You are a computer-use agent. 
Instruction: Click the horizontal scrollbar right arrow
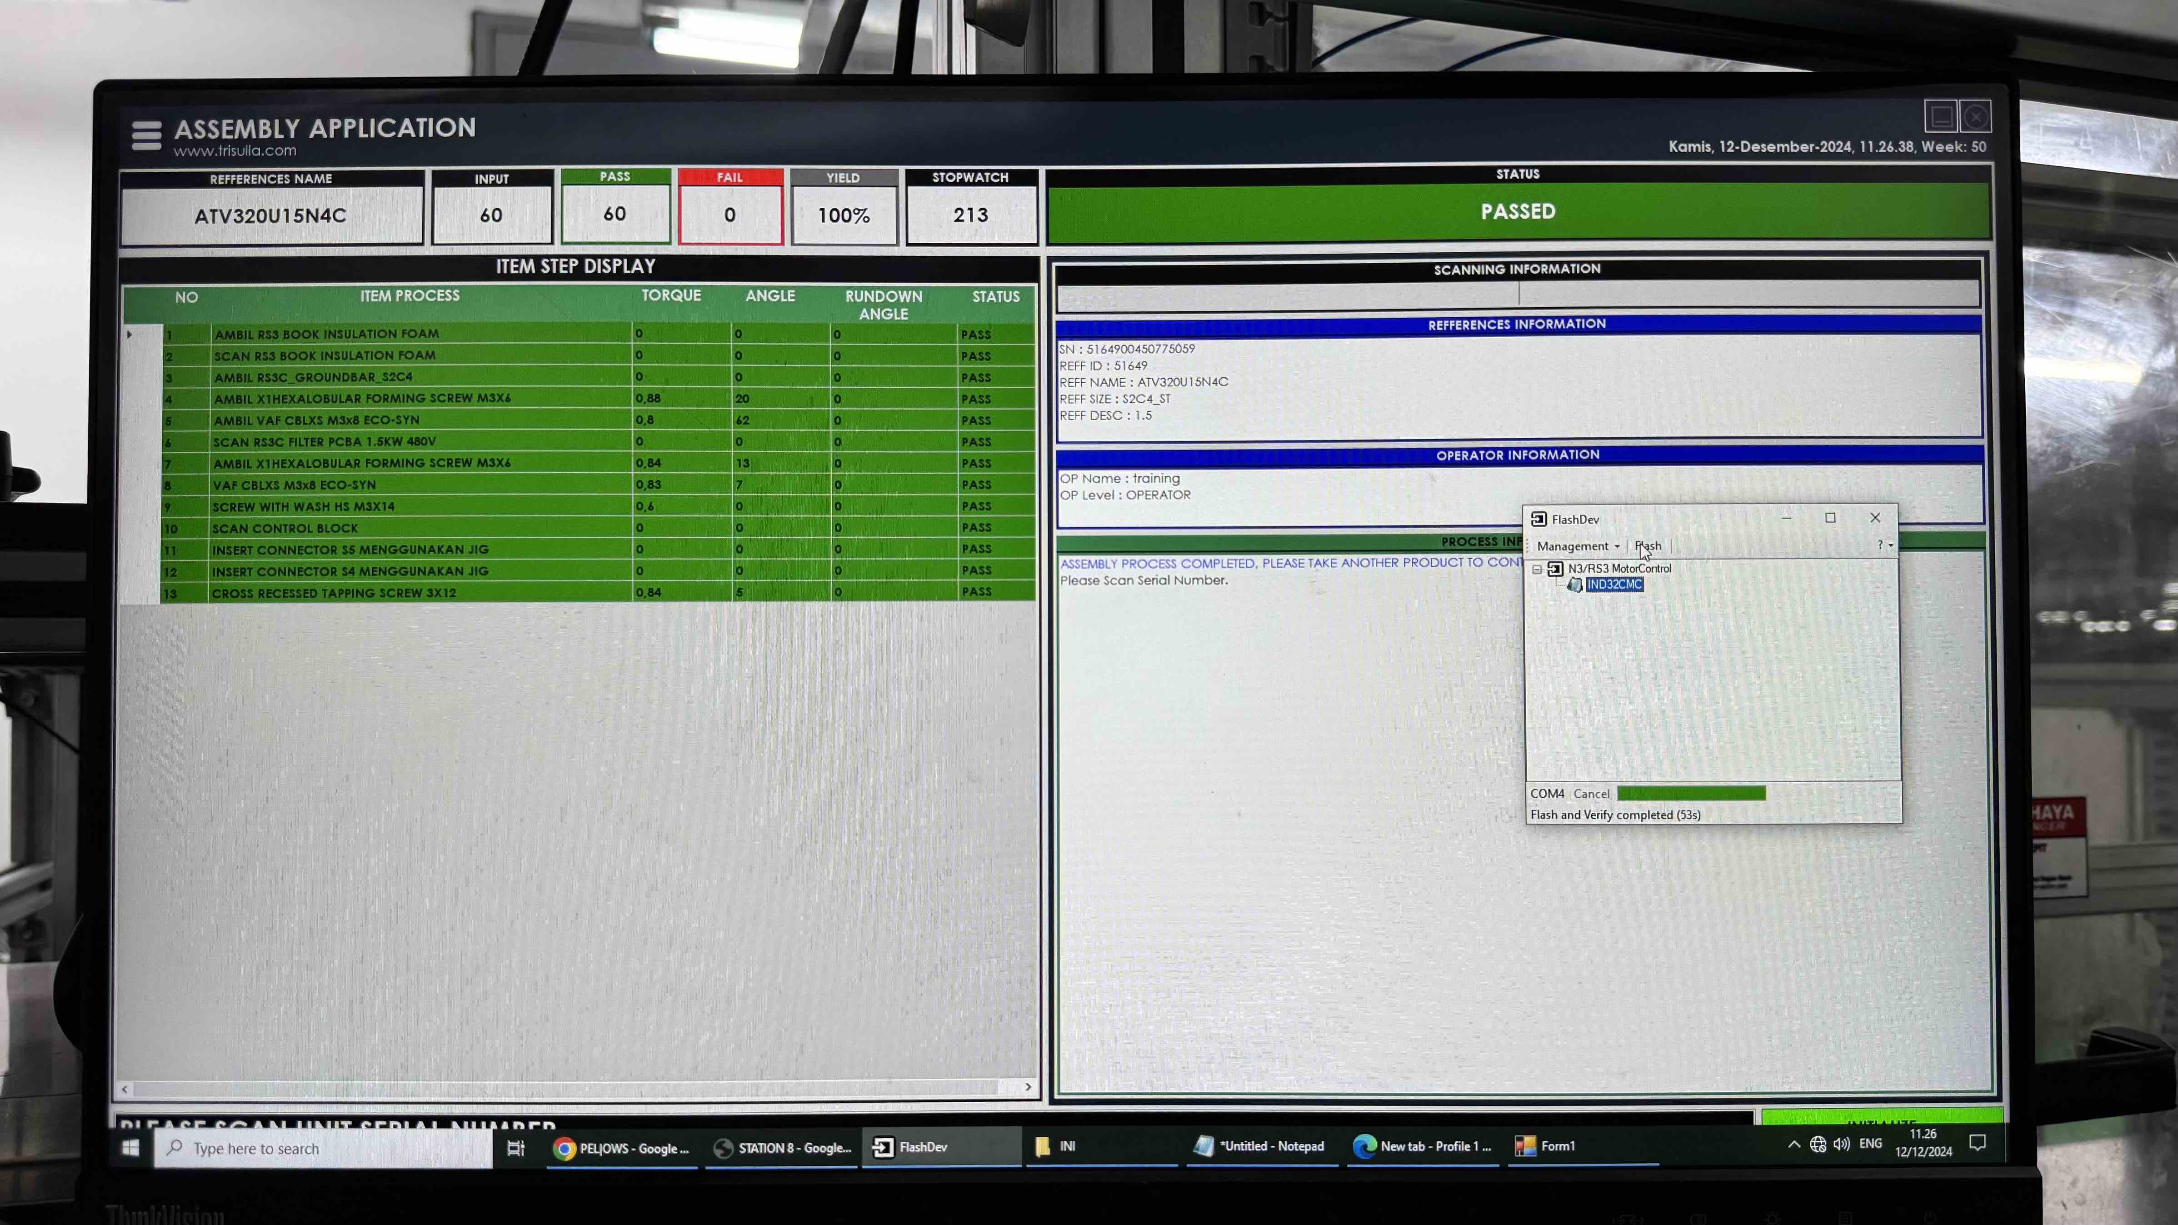(1028, 1087)
